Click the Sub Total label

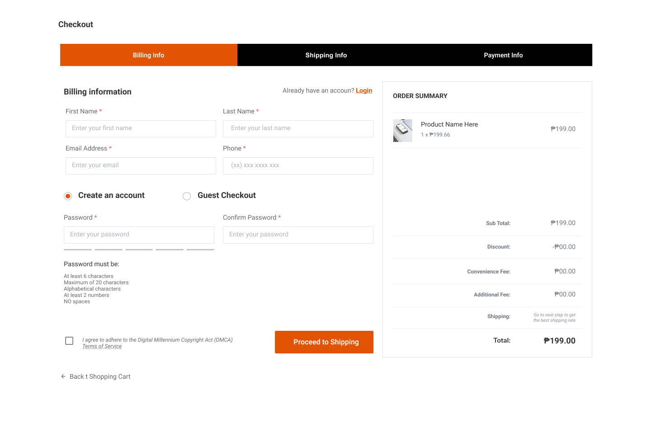click(x=498, y=223)
